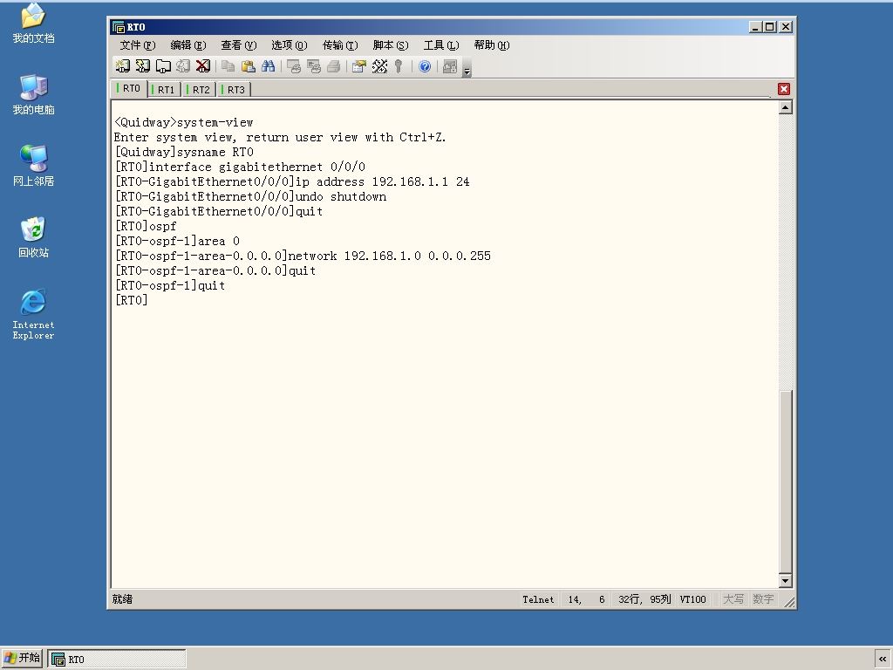Open the 工具(L) menu
893x670 pixels.
click(x=441, y=45)
